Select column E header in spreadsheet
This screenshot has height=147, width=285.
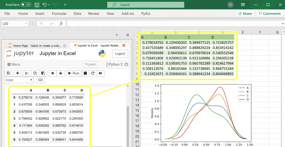click(243, 32)
